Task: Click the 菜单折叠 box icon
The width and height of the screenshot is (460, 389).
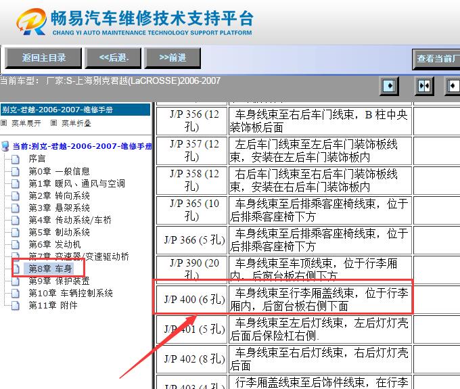Action: click(x=53, y=123)
